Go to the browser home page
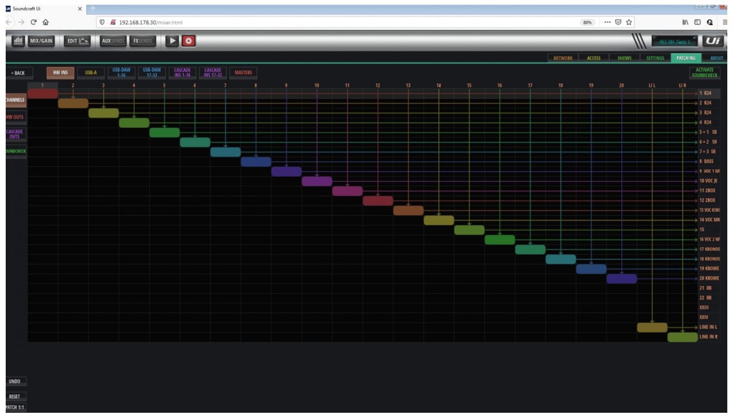 tap(46, 22)
